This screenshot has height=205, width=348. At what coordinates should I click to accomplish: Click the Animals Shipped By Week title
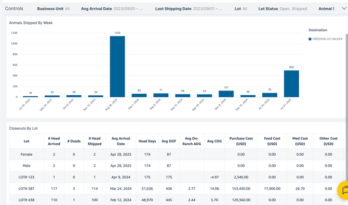click(x=31, y=23)
